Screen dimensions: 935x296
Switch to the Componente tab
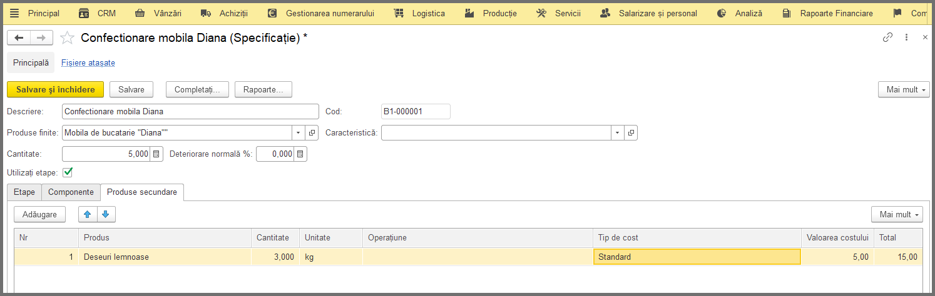pyautogui.click(x=71, y=192)
